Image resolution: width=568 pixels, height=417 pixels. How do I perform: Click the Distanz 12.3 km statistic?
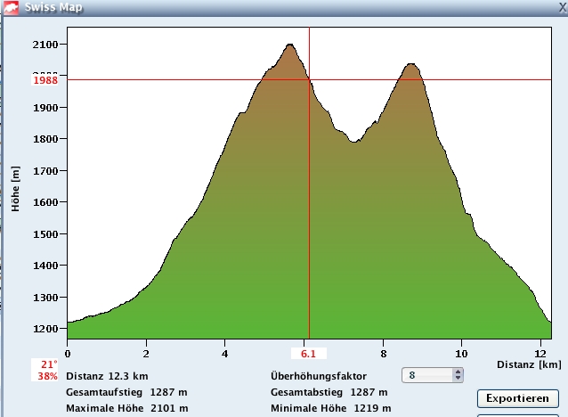point(101,376)
